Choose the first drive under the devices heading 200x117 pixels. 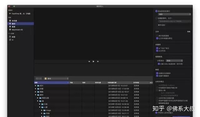[13, 21]
